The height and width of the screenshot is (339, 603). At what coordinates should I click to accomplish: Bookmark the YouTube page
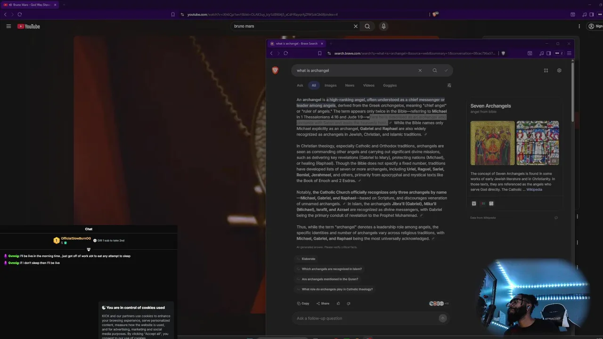pyautogui.click(x=173, y=15)
